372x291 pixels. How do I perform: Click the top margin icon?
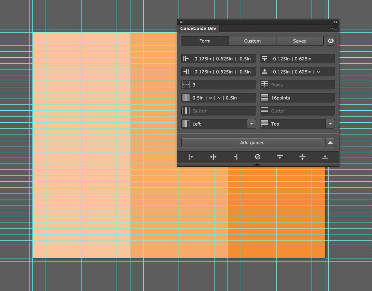264,59
